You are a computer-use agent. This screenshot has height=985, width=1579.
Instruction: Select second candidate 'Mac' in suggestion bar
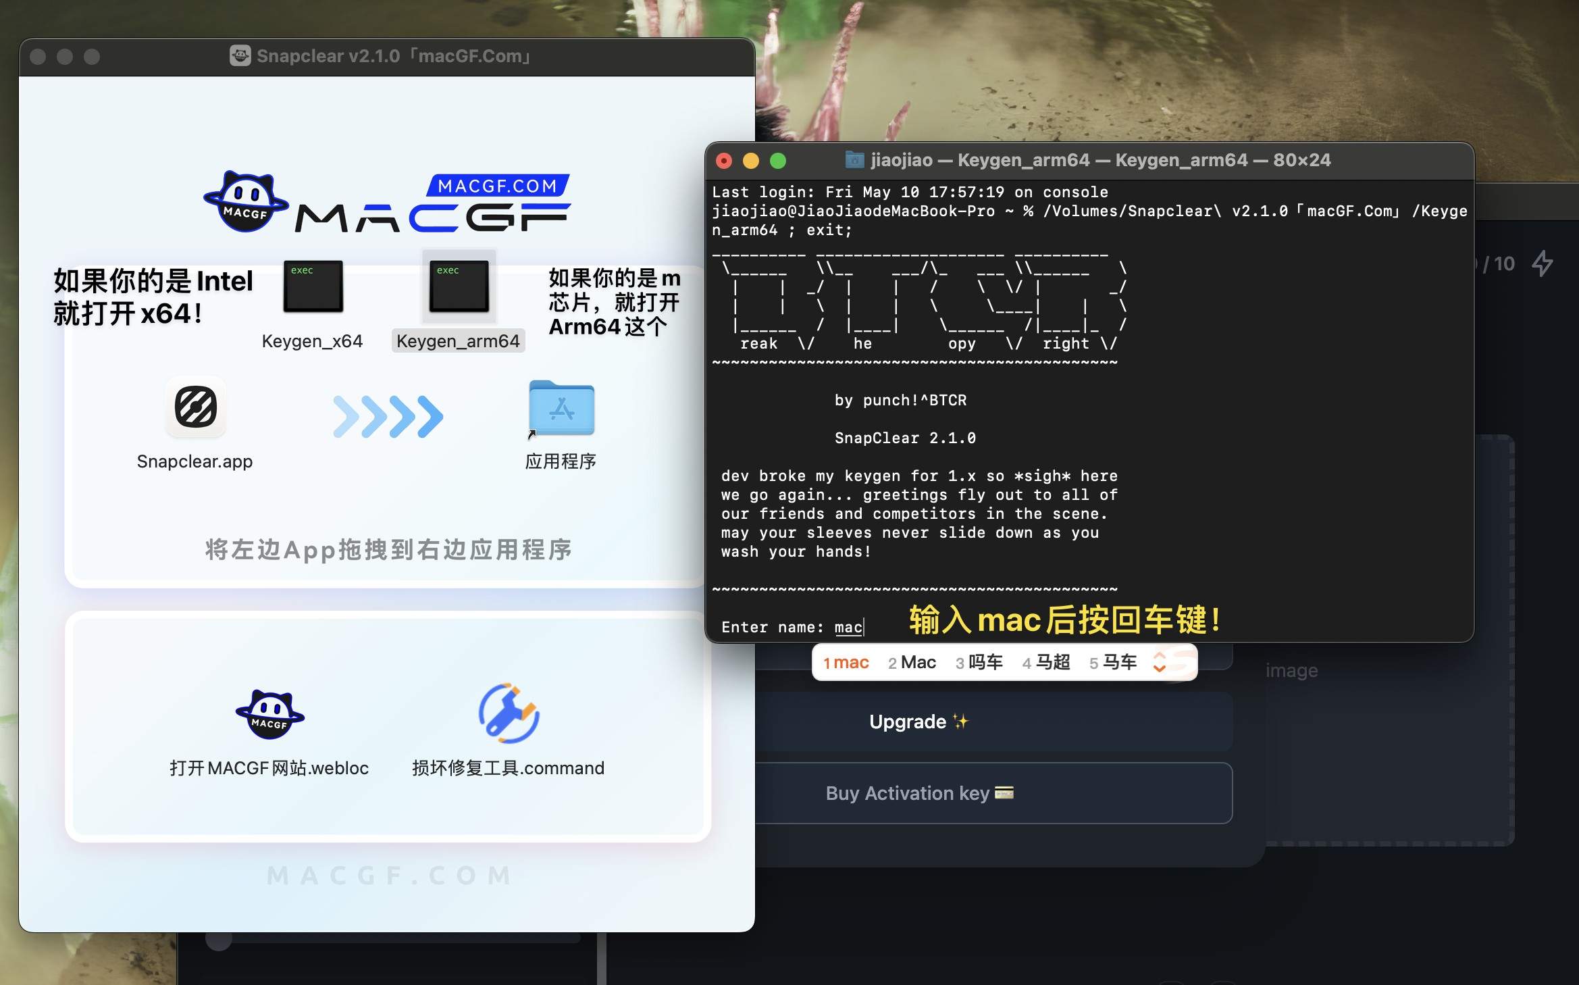(x=912, y=662)
